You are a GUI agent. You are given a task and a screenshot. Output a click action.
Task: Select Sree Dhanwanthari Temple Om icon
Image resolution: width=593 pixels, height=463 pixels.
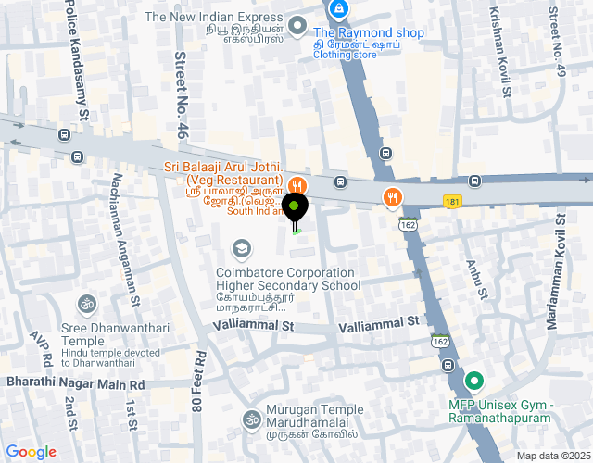(x=87, y=304)
